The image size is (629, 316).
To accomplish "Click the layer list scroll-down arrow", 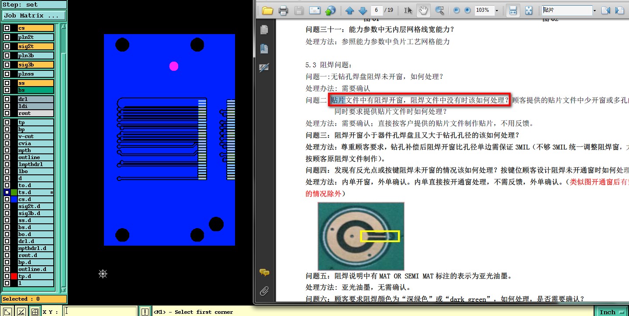I will [63, 290].
